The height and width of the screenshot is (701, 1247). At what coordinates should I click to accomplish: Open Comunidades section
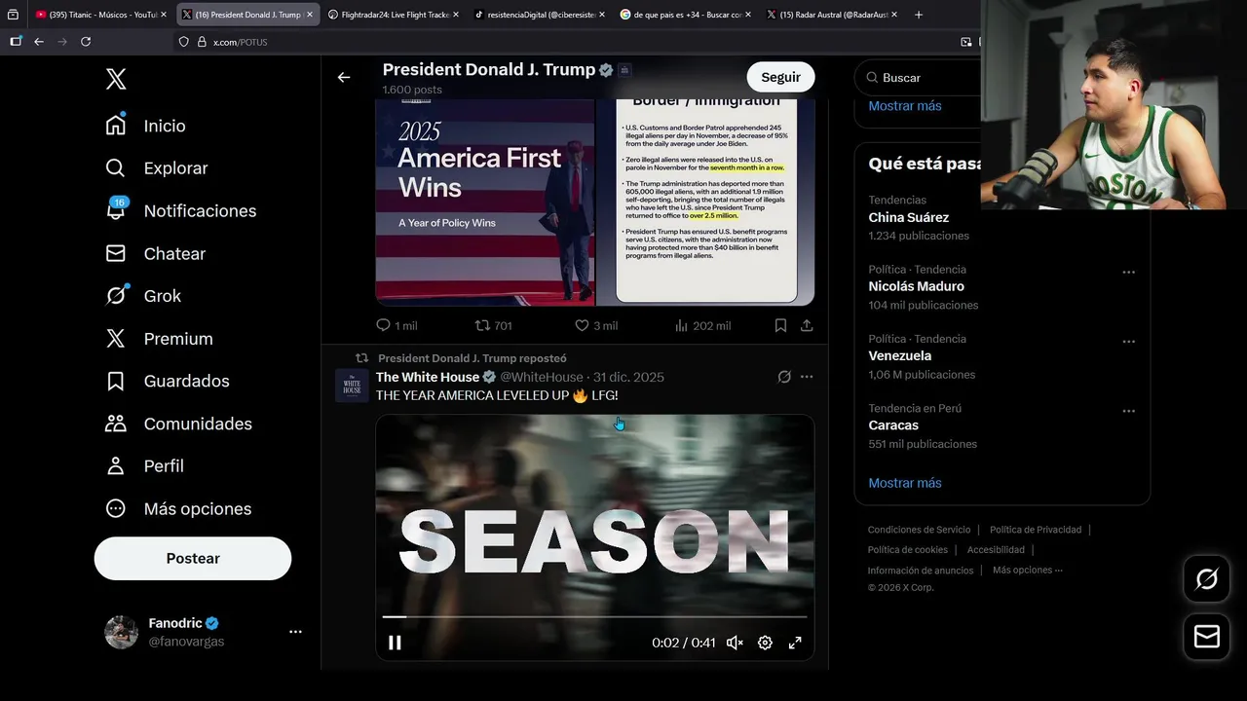(178, 424)
